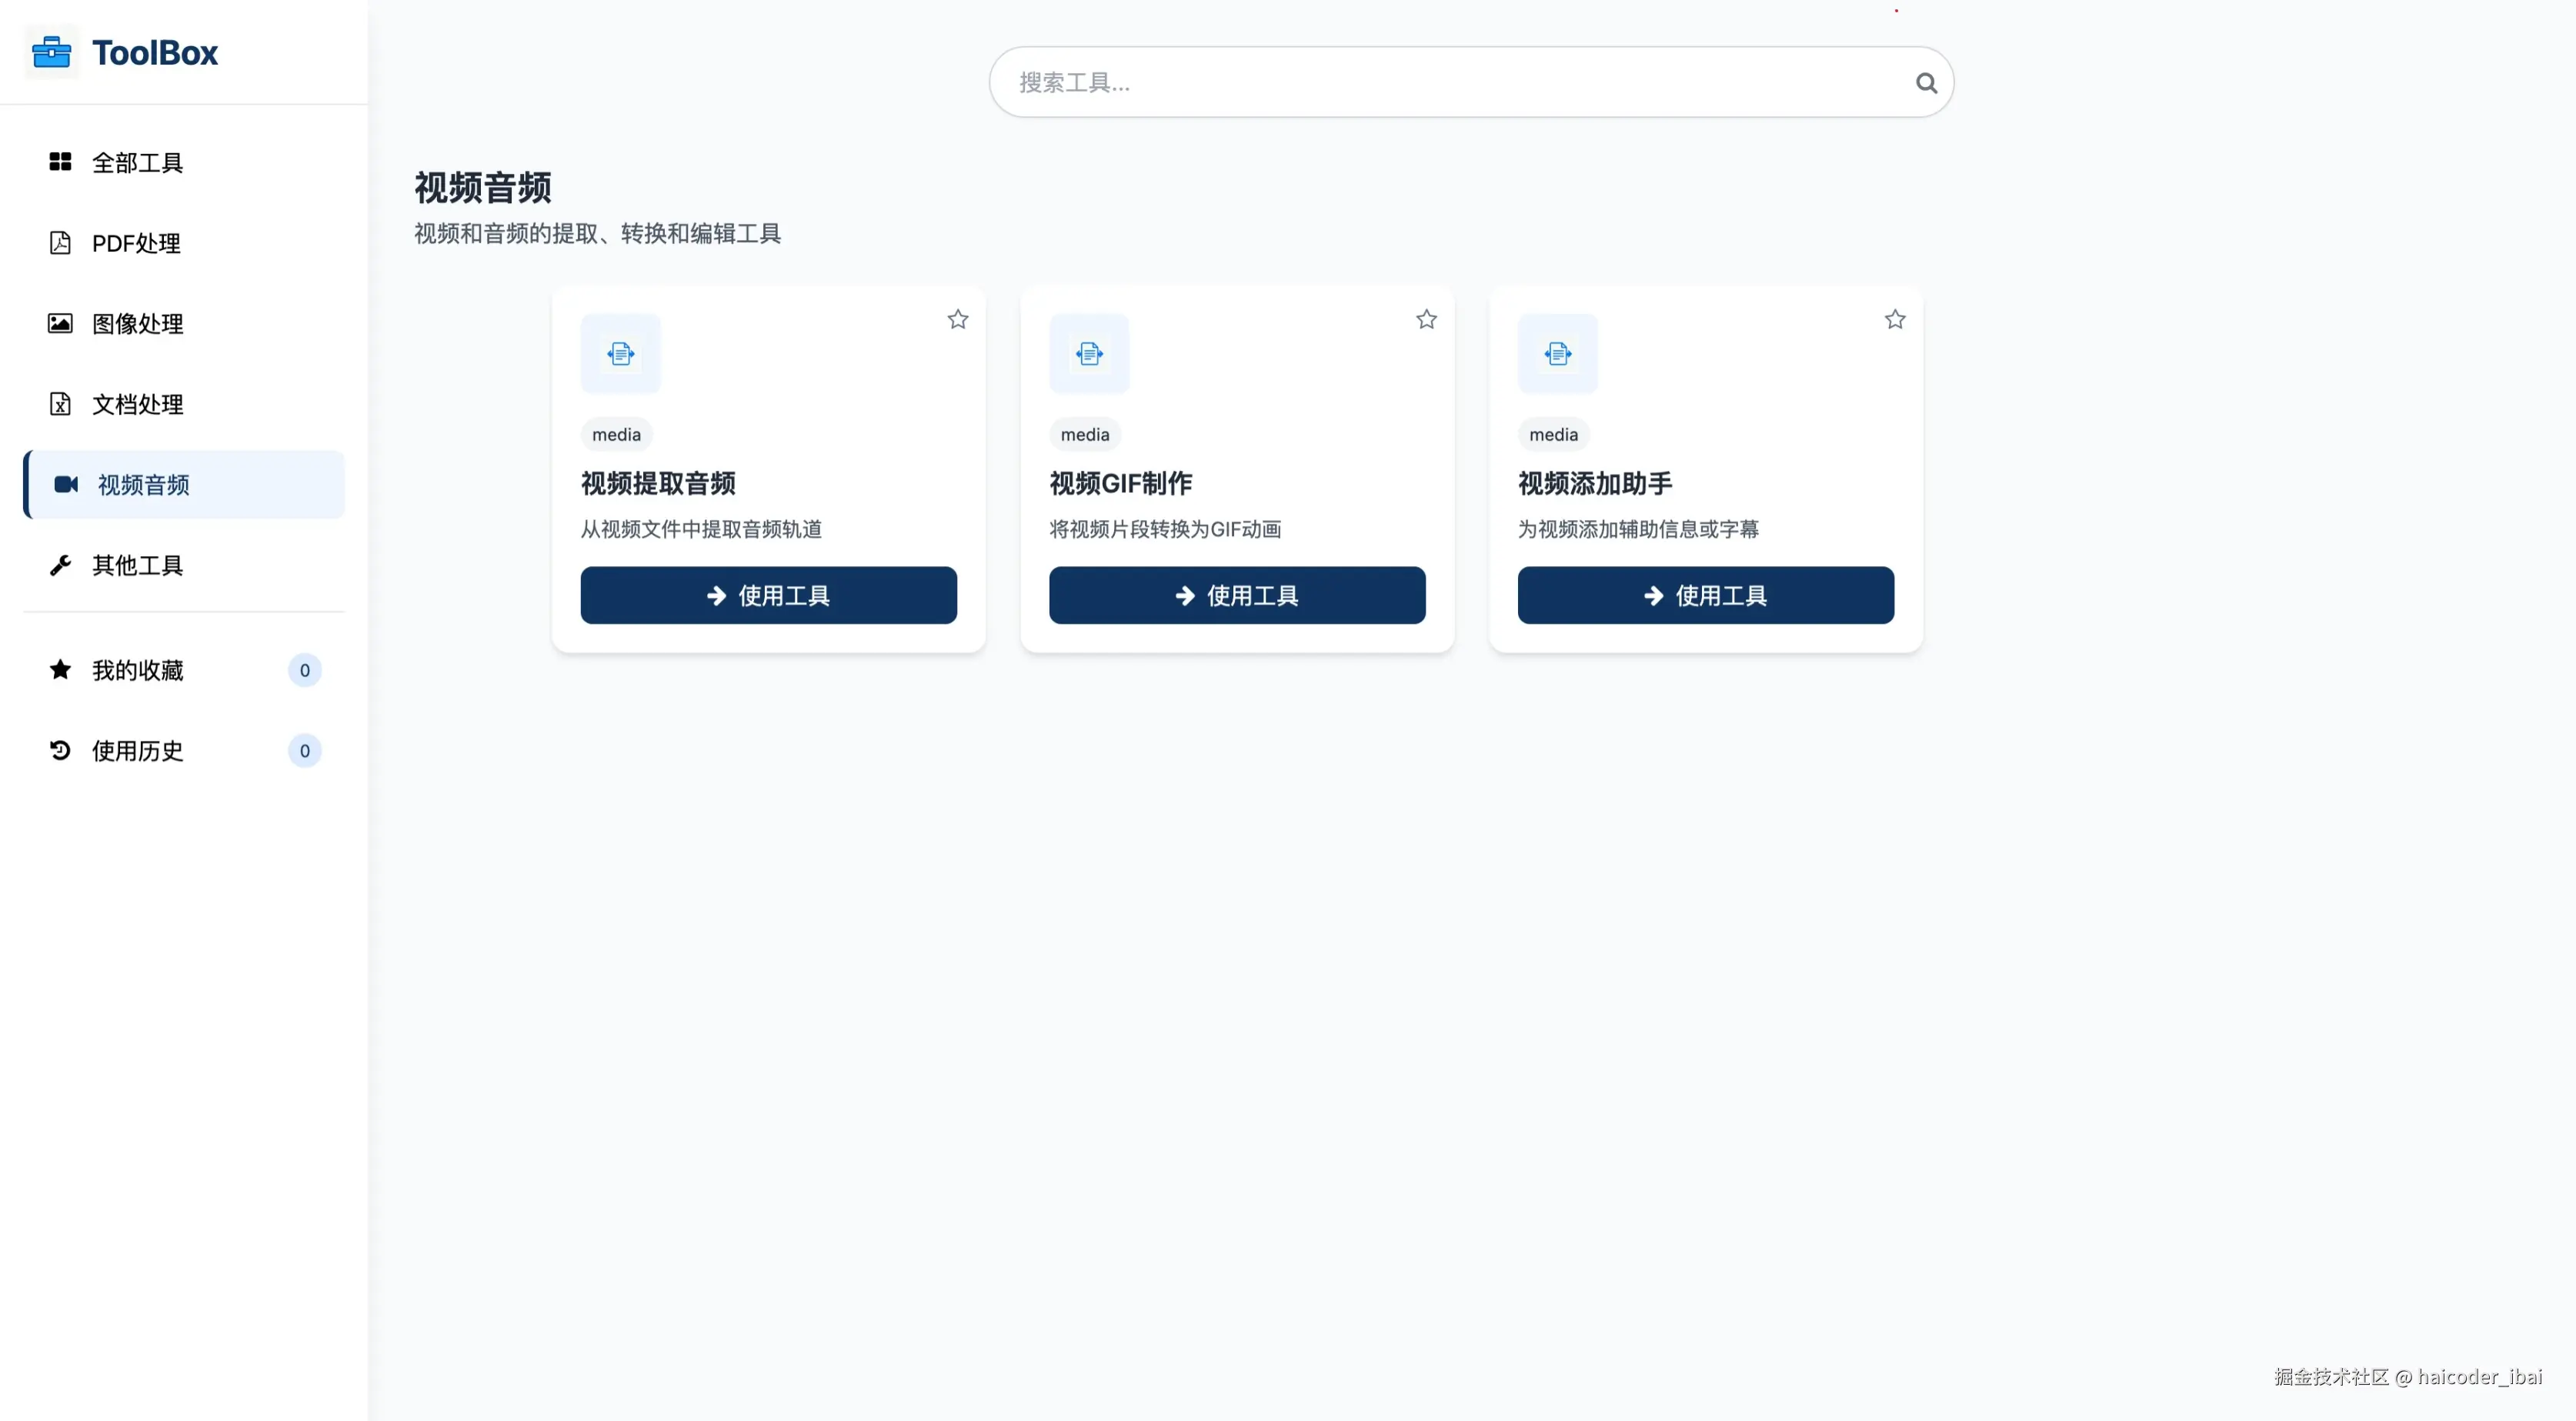2576x1421 pixels.
Task: Go to PDF处理 category
Action: tap(136, 243)
